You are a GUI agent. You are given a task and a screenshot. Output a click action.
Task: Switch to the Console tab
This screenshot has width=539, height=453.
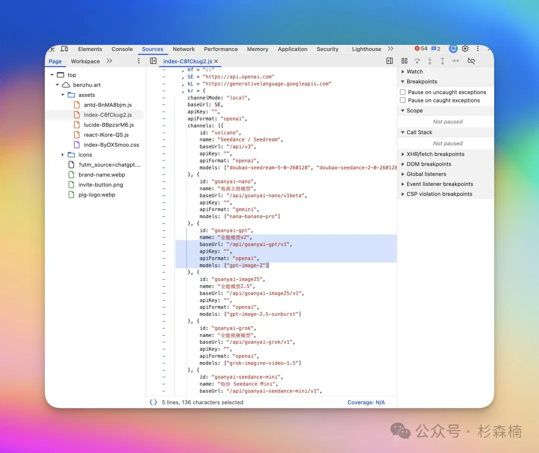coord(122,49)
